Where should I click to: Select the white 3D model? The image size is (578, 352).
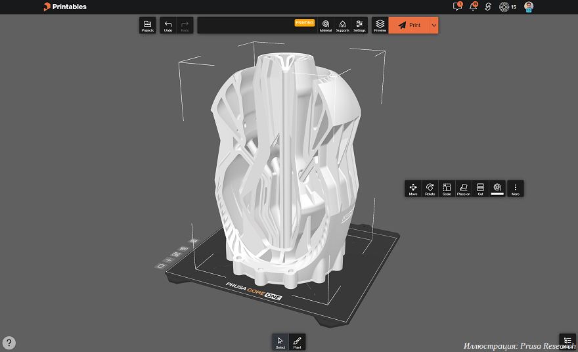click(x=286, y=169)
